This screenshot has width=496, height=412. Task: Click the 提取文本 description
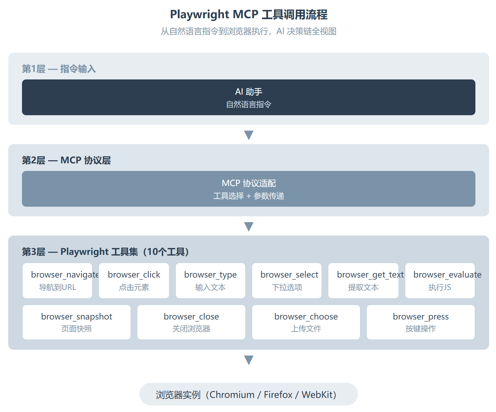pos(363,287)
